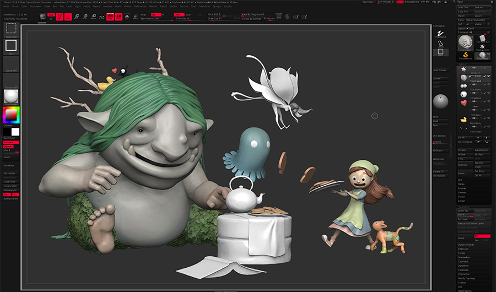Select PolyMesh3D star tool thumbnail
Screen dimensions: 496x292
(x=482, y=47)
